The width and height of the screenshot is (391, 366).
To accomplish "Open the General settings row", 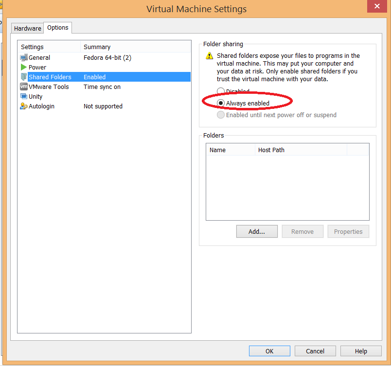I will (x=104, y=57).
